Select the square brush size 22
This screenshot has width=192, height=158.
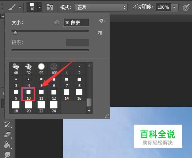(x=41, y=107)
